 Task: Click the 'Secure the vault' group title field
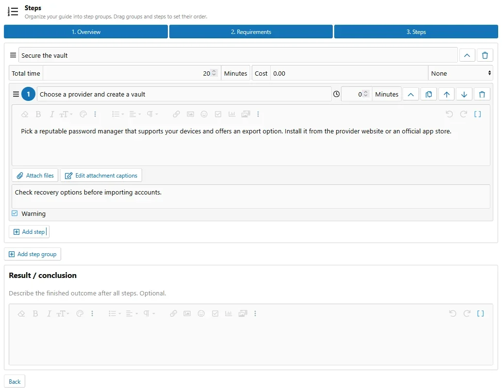pyautogui.click(x=238, y=55)
